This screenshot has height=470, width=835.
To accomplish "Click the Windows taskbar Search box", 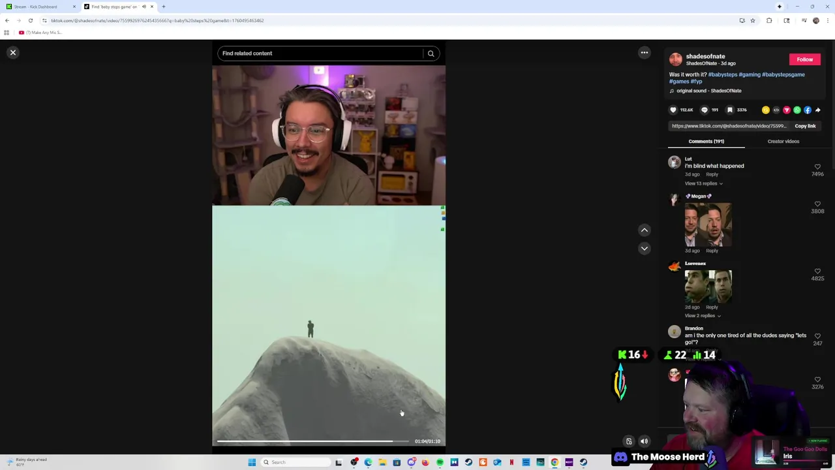I will click(297, 462).
